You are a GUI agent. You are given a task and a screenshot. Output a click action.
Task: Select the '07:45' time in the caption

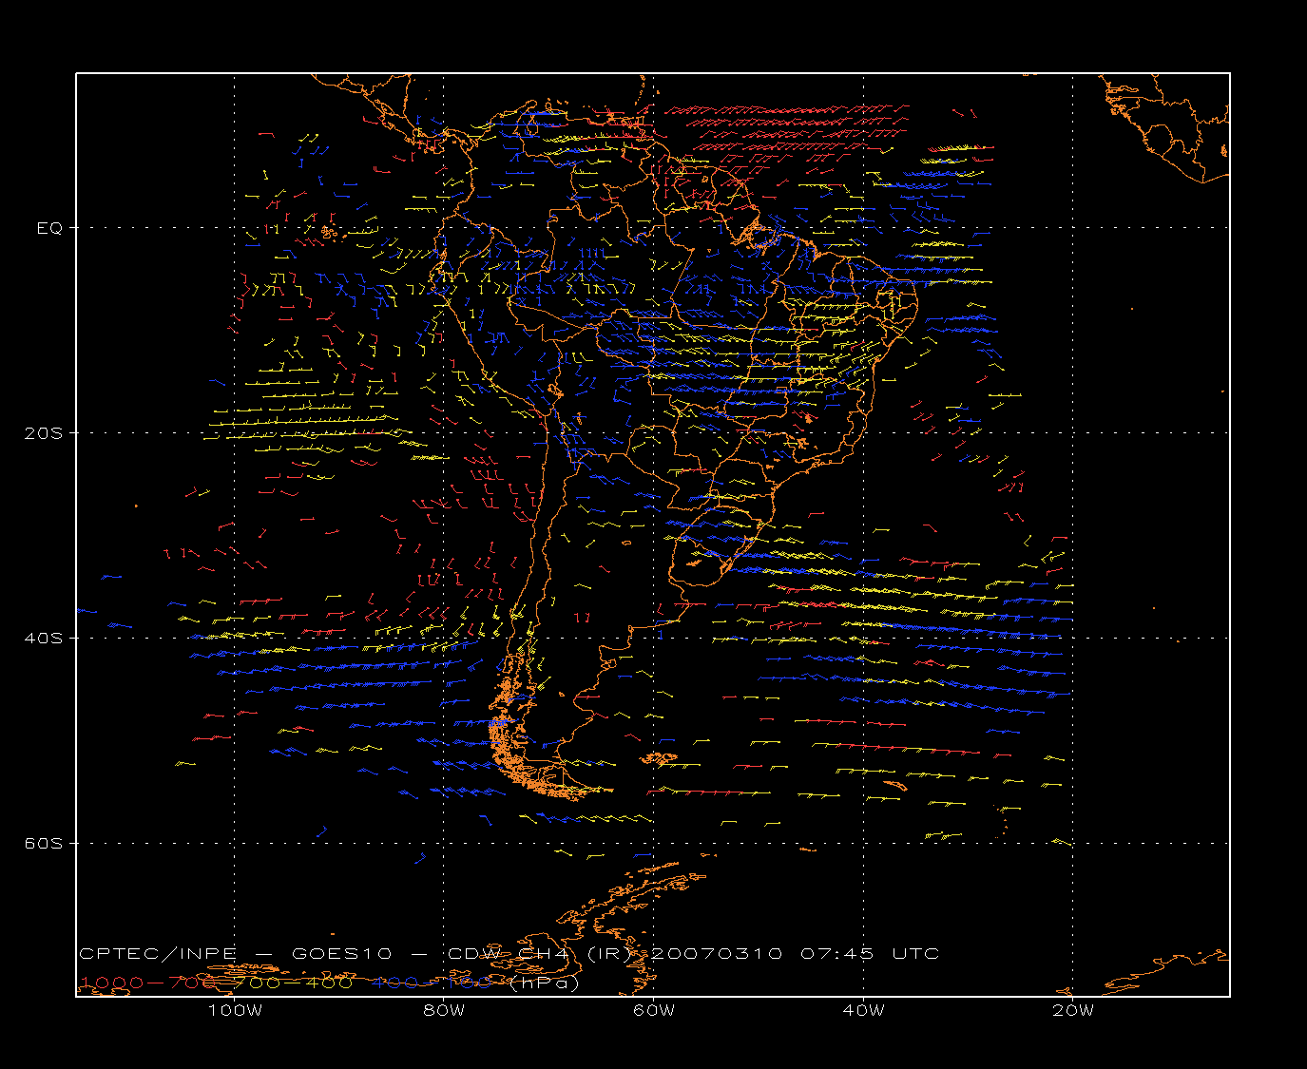pyautogui.click(x=836, y=954)
